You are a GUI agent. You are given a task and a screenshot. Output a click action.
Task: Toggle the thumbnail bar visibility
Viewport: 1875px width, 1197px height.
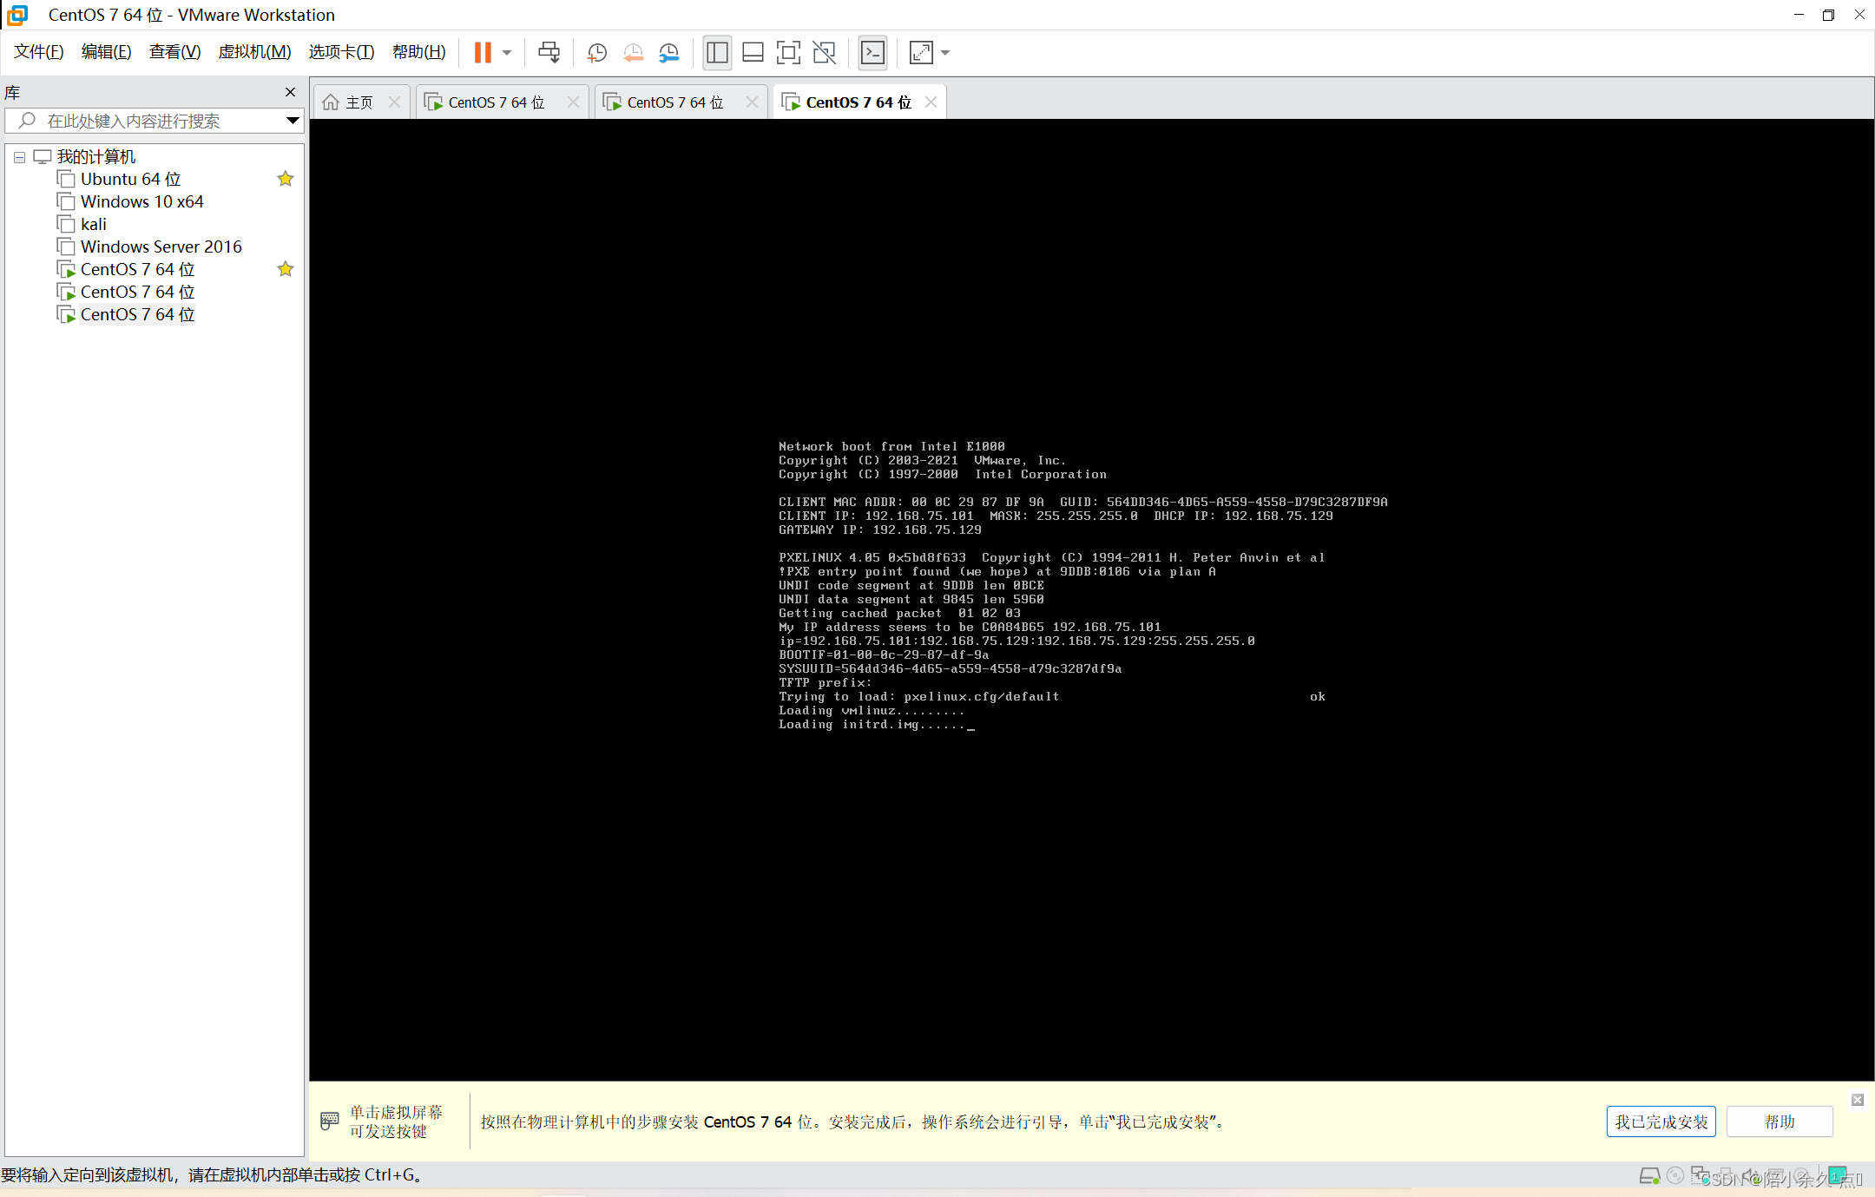pos(752,52)
